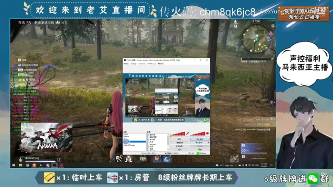The height and width of the screenshot is (187, 333).
Task: Open the 设定档(P) profiles menu in OBS
Action: tap(142, 64)
